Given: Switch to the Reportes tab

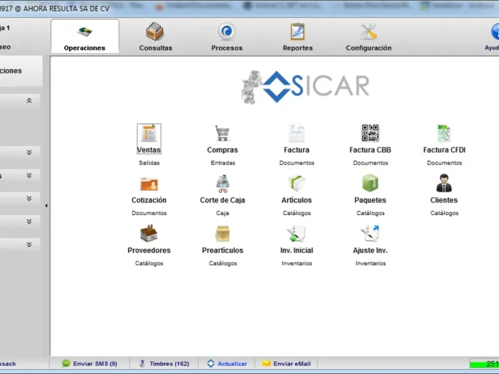Looking at the screenshot, I should (x=298, y=37).
